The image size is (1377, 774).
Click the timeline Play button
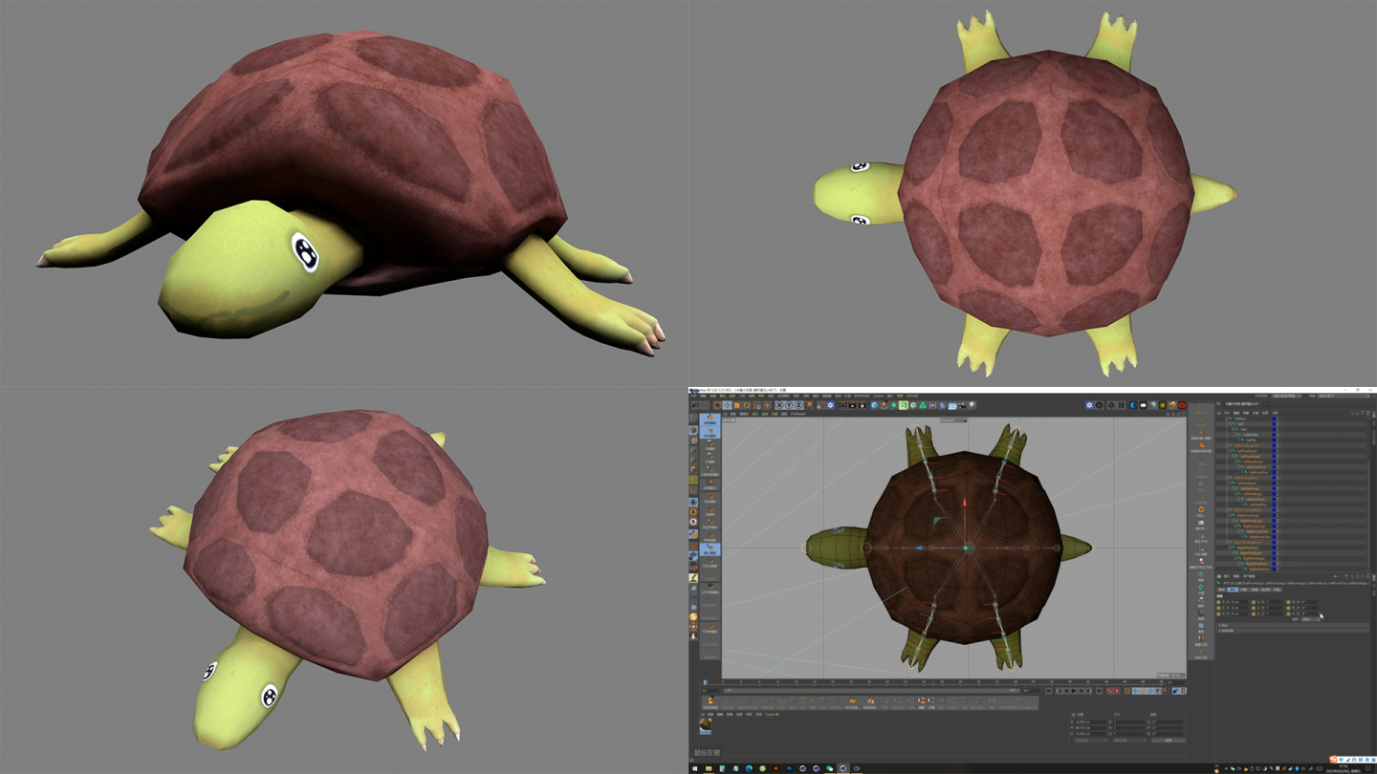pos(1074,690)
